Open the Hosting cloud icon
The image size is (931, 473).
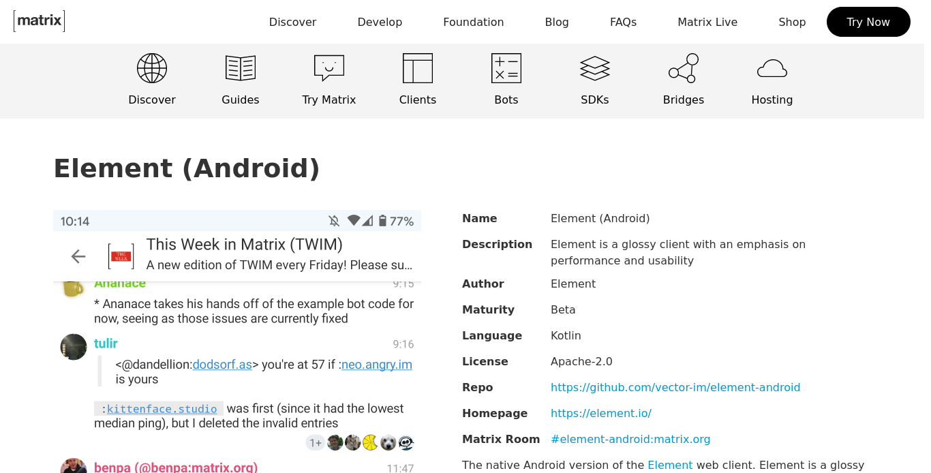[x=772, y=68]
